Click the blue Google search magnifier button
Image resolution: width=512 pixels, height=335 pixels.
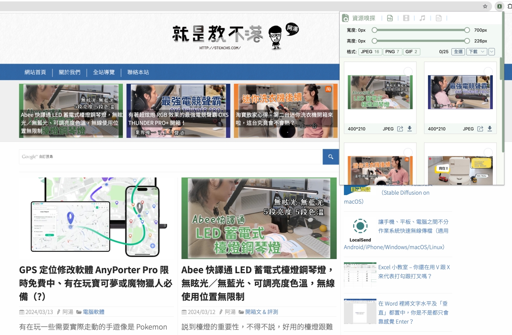(x=330, y=157)
